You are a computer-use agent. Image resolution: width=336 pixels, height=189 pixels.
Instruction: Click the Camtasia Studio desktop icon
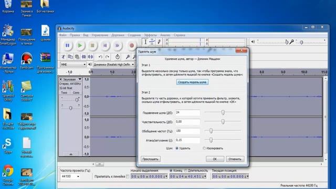point(27,91)
